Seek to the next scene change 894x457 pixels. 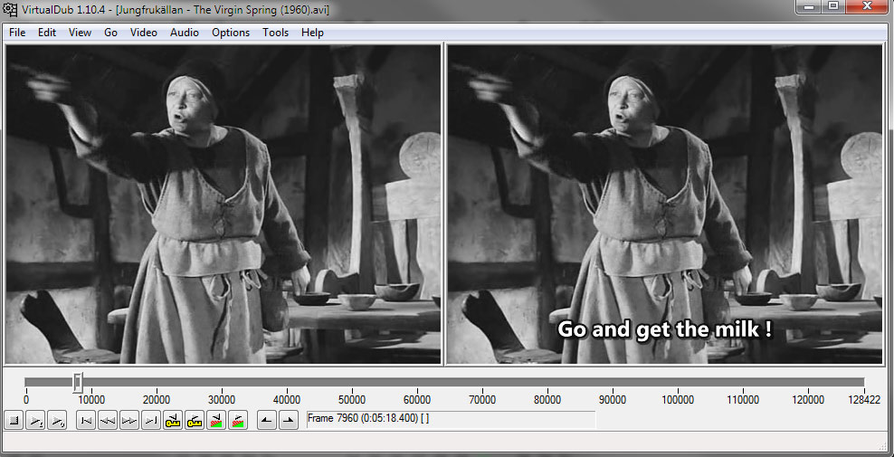238,421
